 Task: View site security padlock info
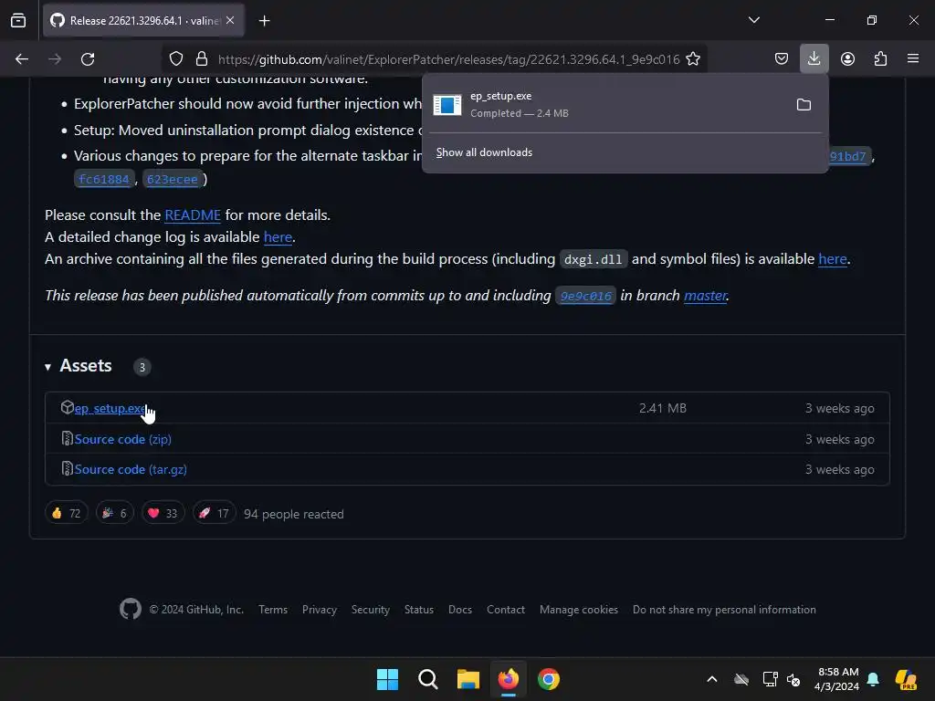tap(202, 59)
